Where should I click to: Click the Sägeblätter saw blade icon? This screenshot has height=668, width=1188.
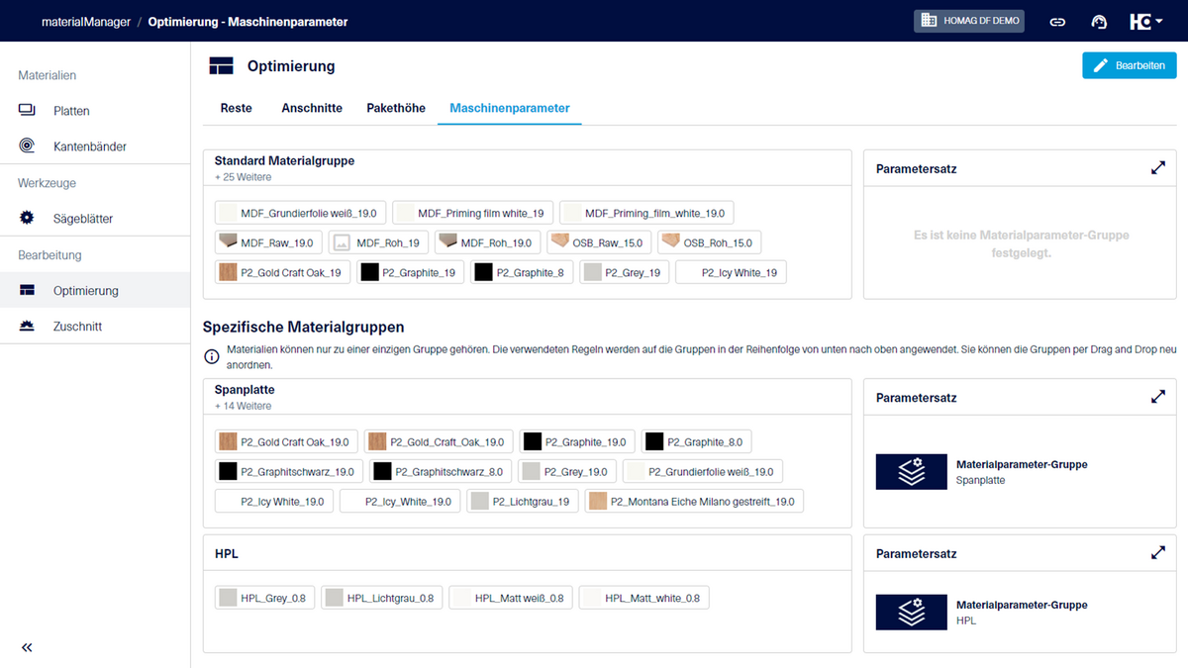[x=27, y=218]
